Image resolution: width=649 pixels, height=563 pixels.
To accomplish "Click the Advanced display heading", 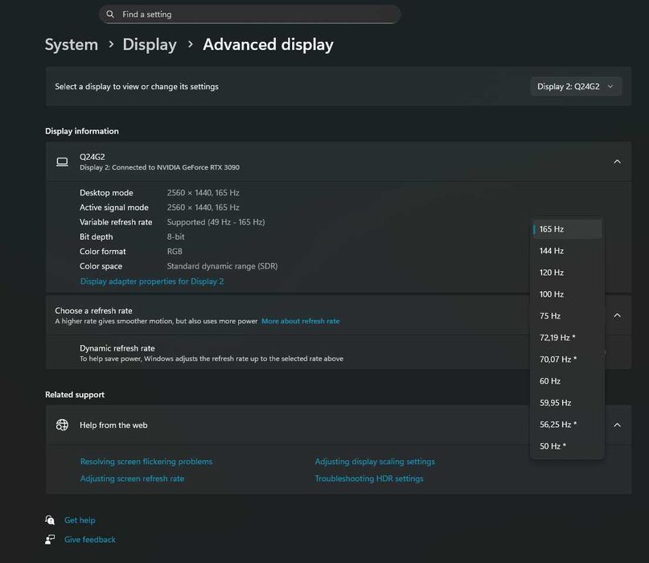I will coord(268,44).
